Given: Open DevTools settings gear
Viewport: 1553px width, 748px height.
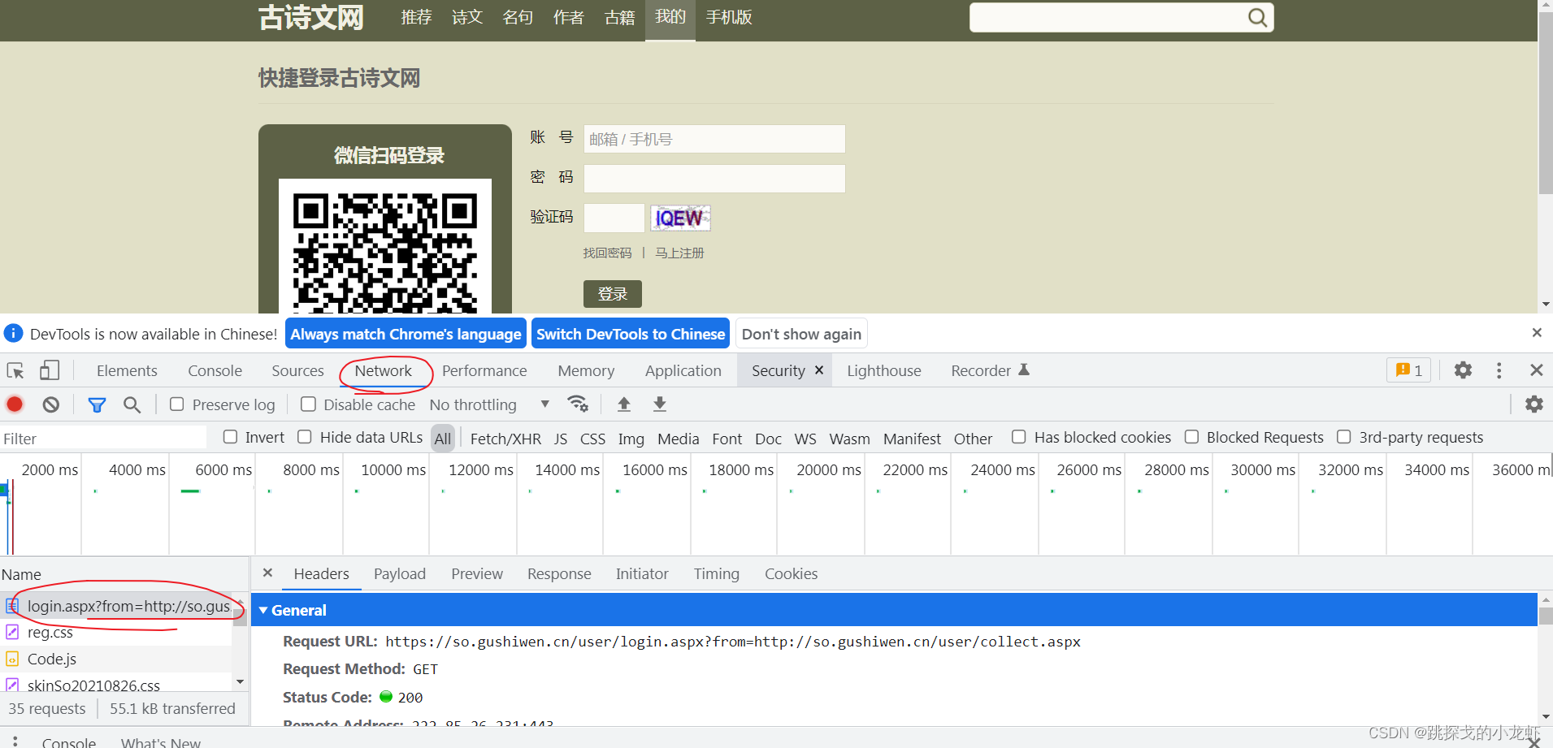Looking at the screenshot, I should coord(1463,370).
